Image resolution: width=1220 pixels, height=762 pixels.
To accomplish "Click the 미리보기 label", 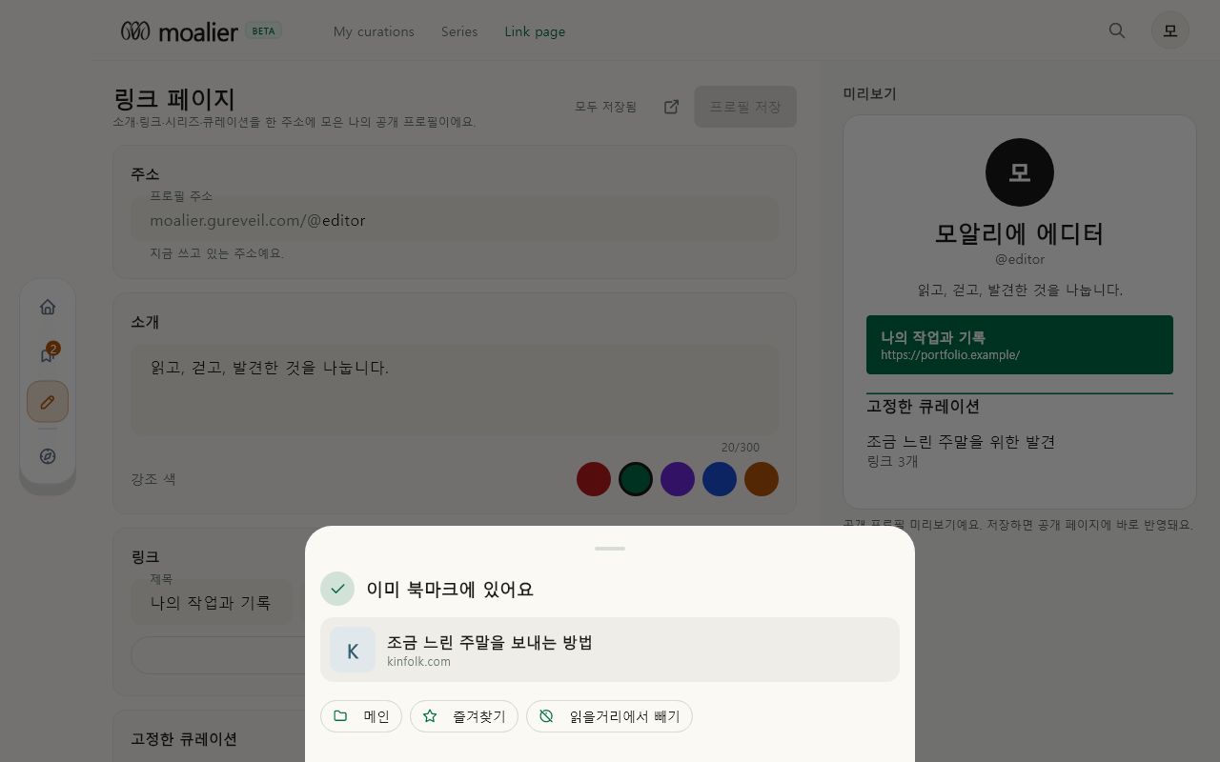I will coord(870,93).
